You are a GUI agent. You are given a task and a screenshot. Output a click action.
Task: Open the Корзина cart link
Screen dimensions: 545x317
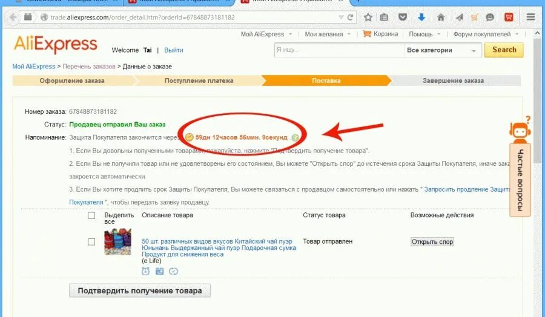pos(386,34)
